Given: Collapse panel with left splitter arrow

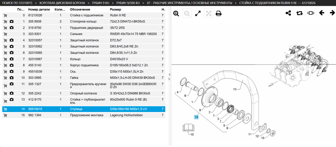Looking at the screenshot, I should 169,74.
